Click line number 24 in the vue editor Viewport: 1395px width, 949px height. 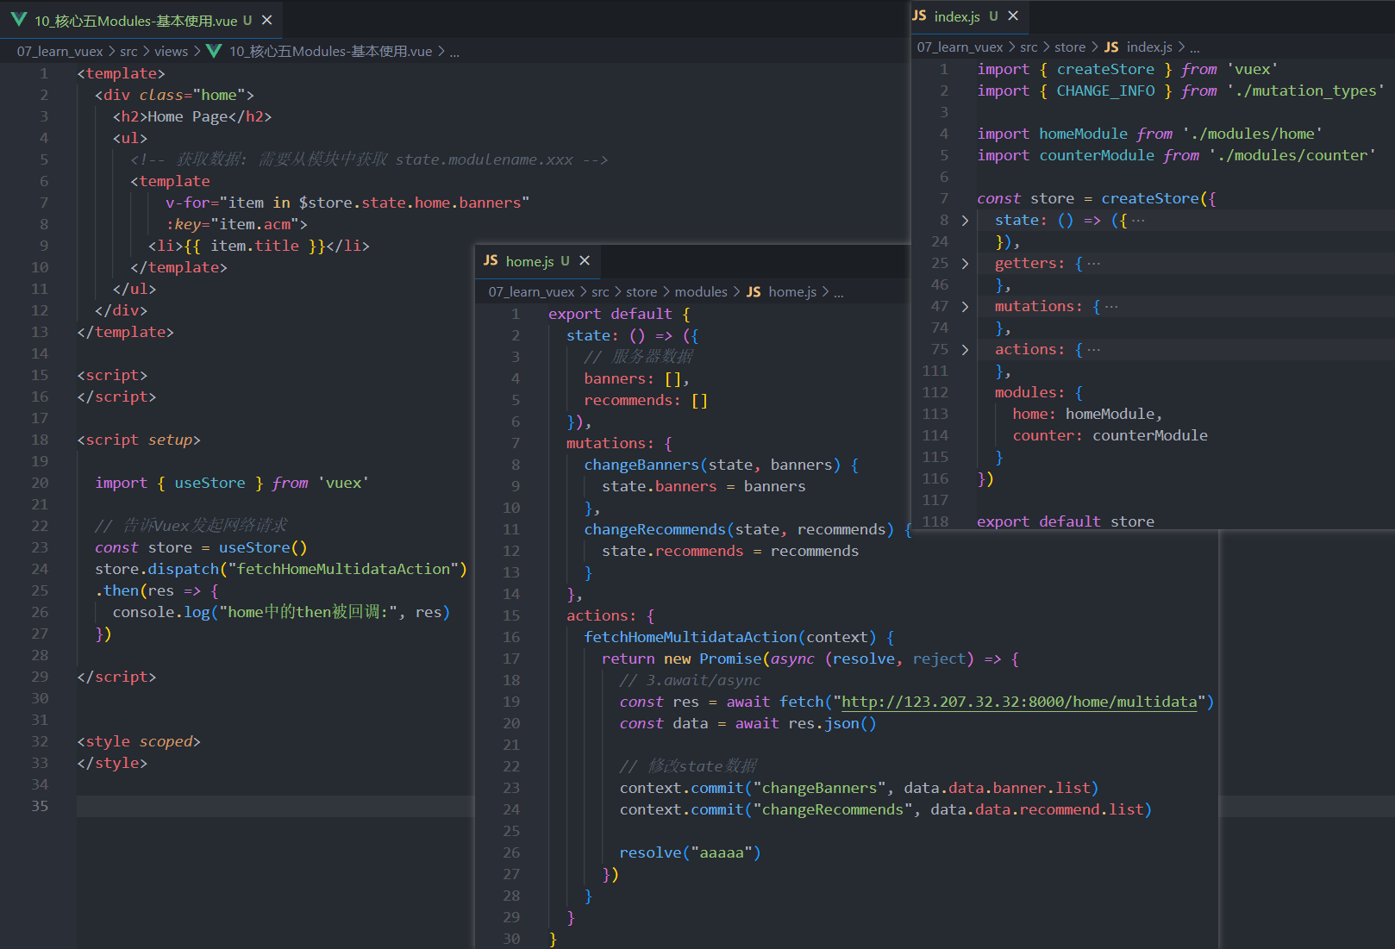40,569
